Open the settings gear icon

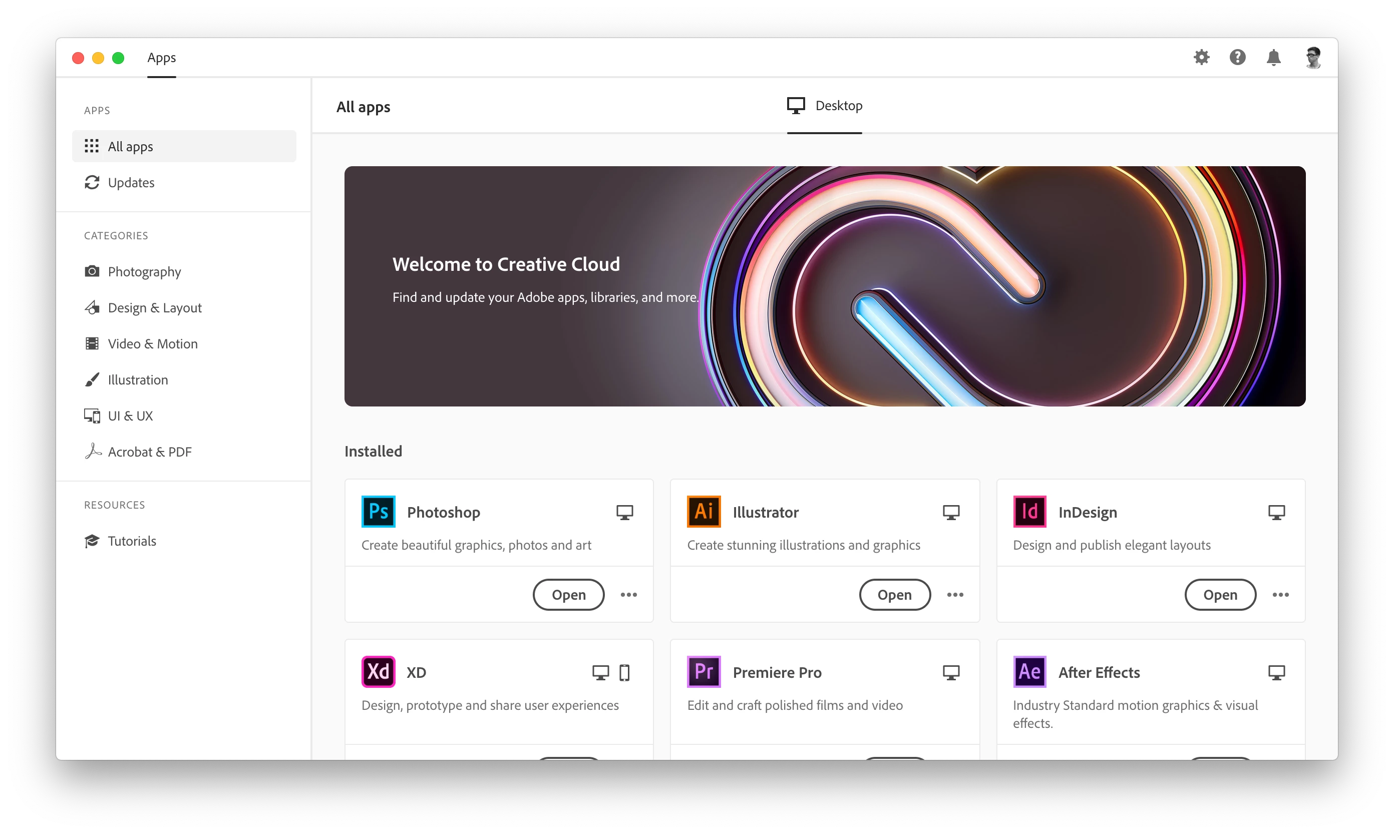(x=1201, y=58)
